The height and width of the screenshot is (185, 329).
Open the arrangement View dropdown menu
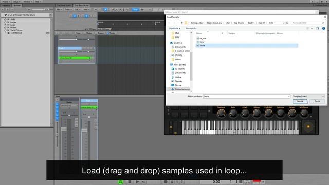pyautogui.click(x=86, y=10)
